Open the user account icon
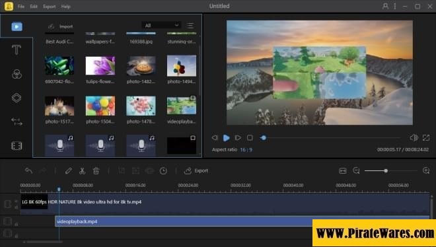The height and width of the screenshot is (247, 436). coord(385,6)
